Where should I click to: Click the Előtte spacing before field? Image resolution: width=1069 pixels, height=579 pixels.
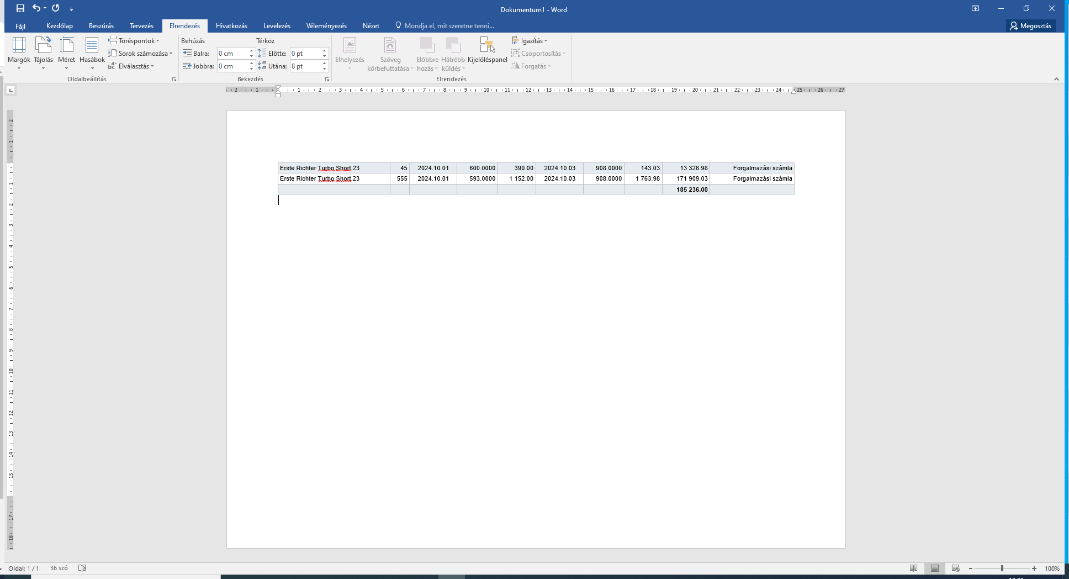pos(305,54)
